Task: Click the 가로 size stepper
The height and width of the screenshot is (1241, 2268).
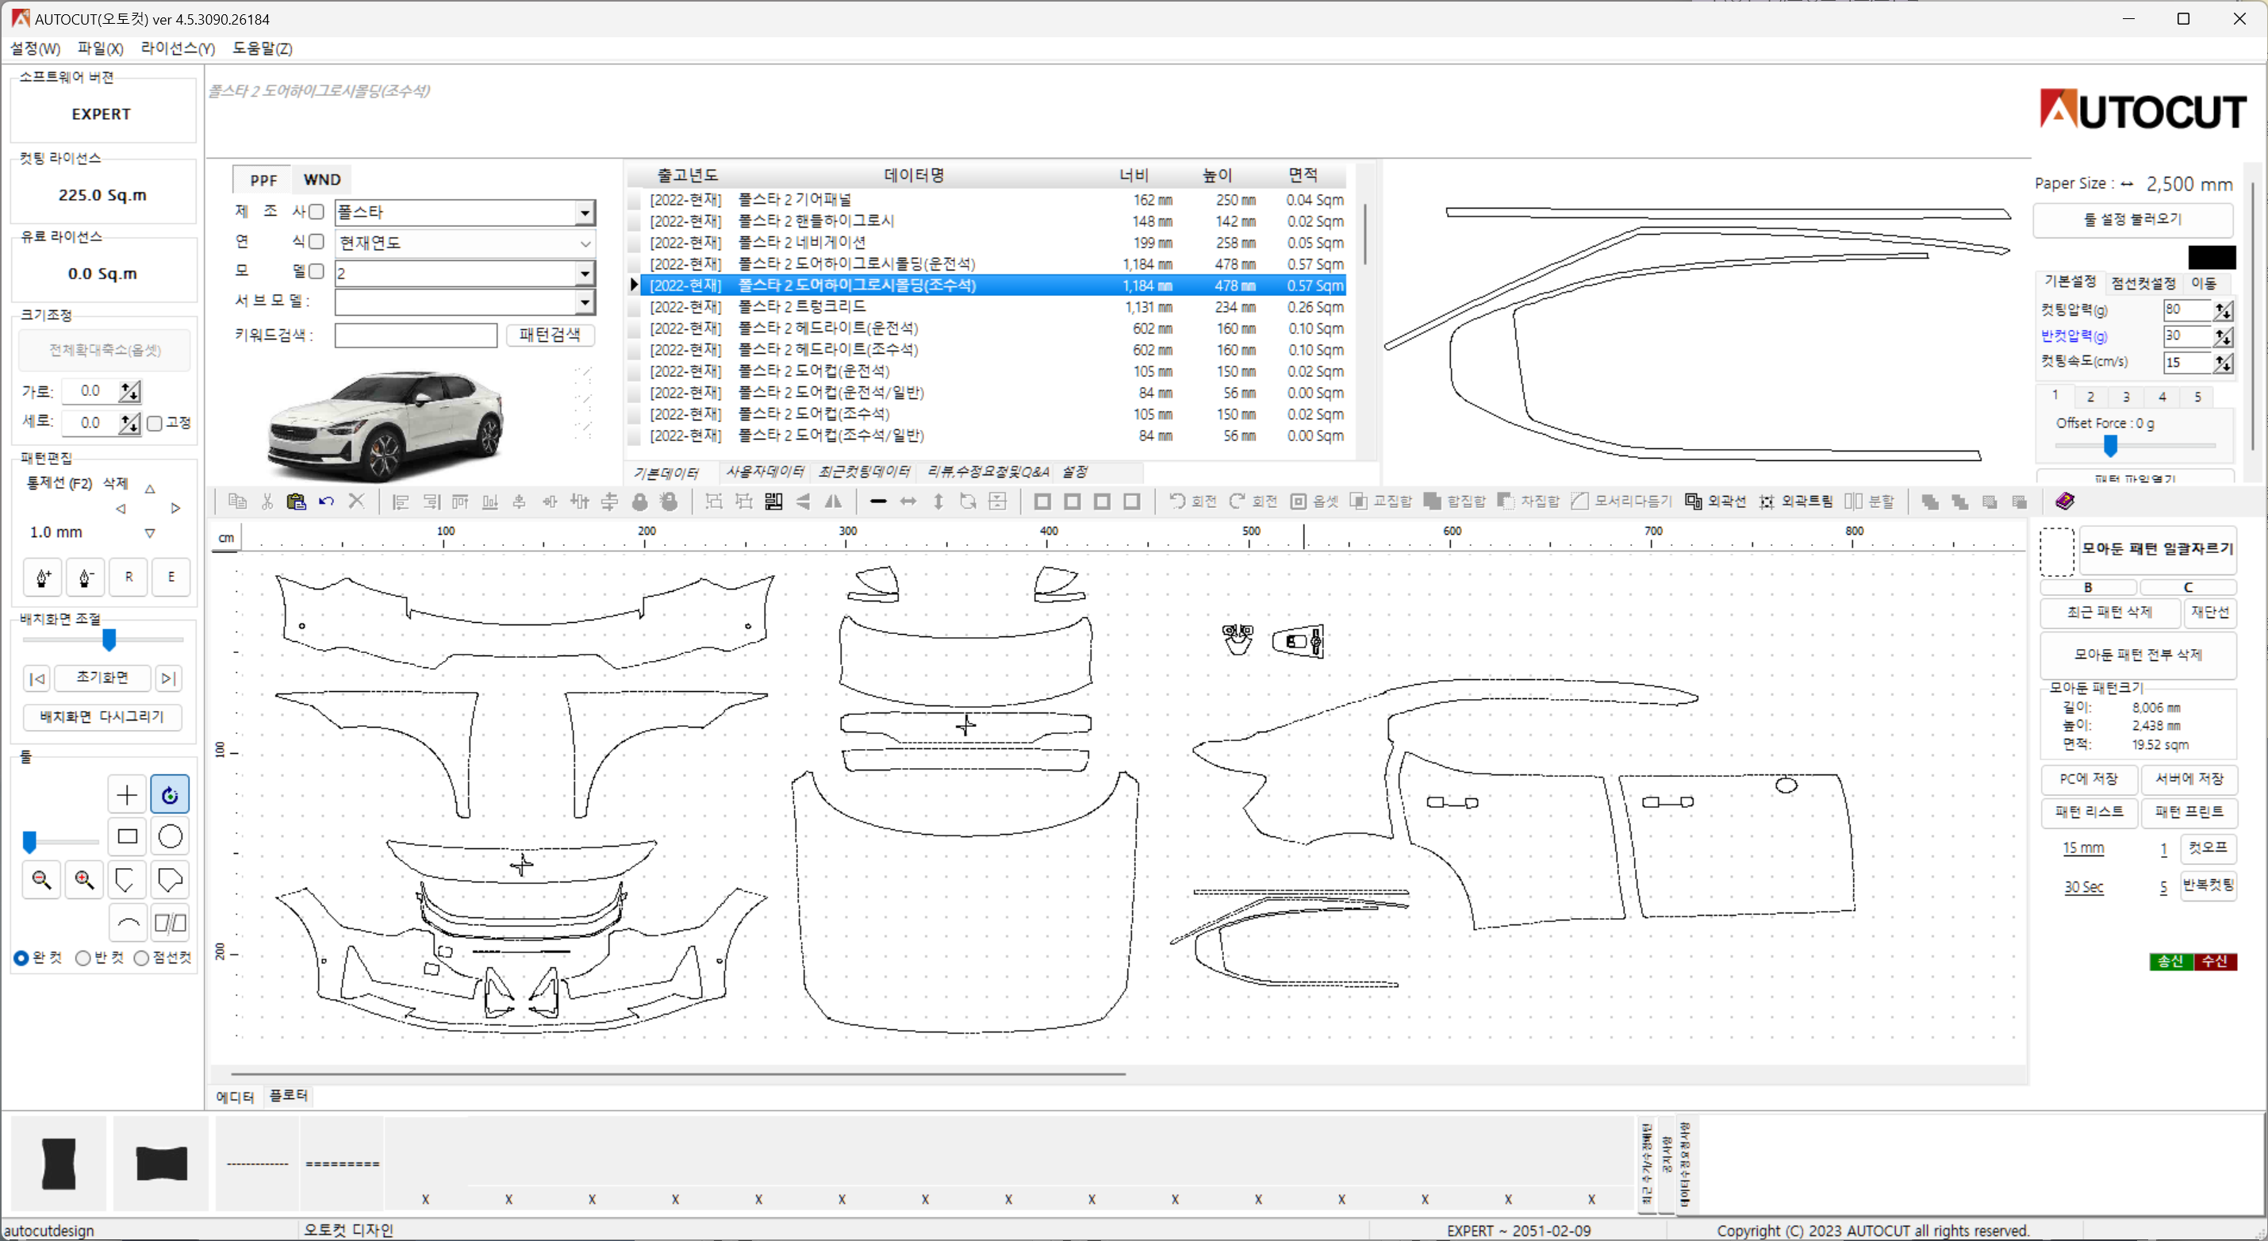Action: (x=129, y=391)
